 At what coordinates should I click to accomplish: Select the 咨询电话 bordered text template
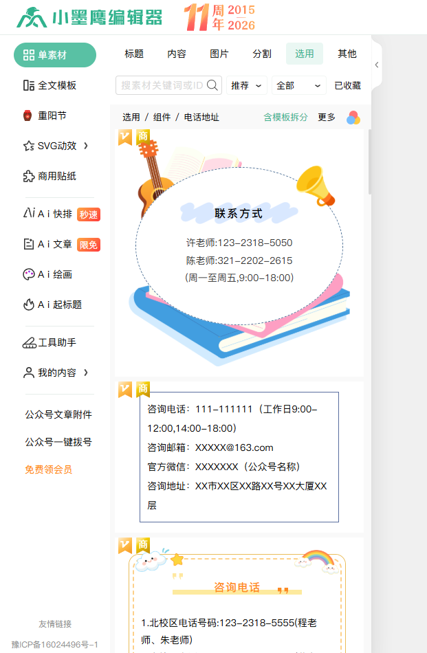(239, 457)
